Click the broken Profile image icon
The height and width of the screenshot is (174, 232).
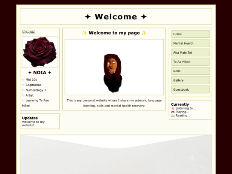point(28,32)
